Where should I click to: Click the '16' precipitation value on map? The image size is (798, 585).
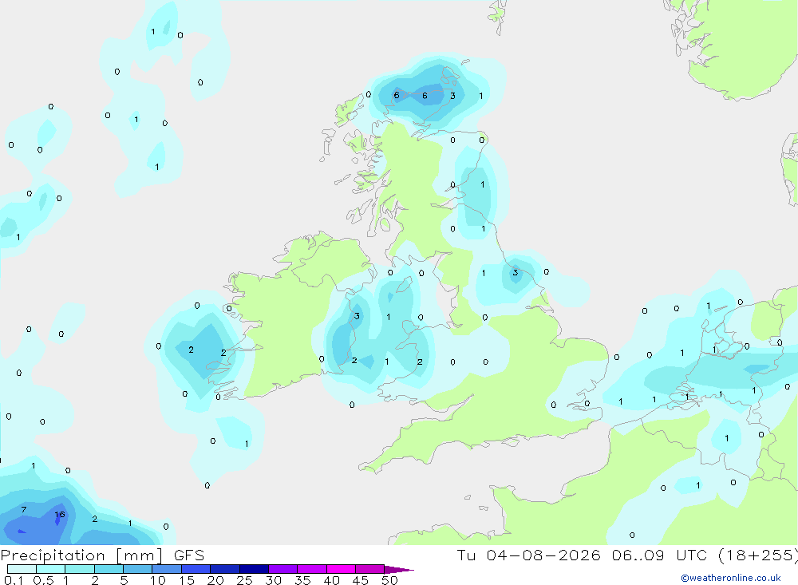[x=60, y=514]
